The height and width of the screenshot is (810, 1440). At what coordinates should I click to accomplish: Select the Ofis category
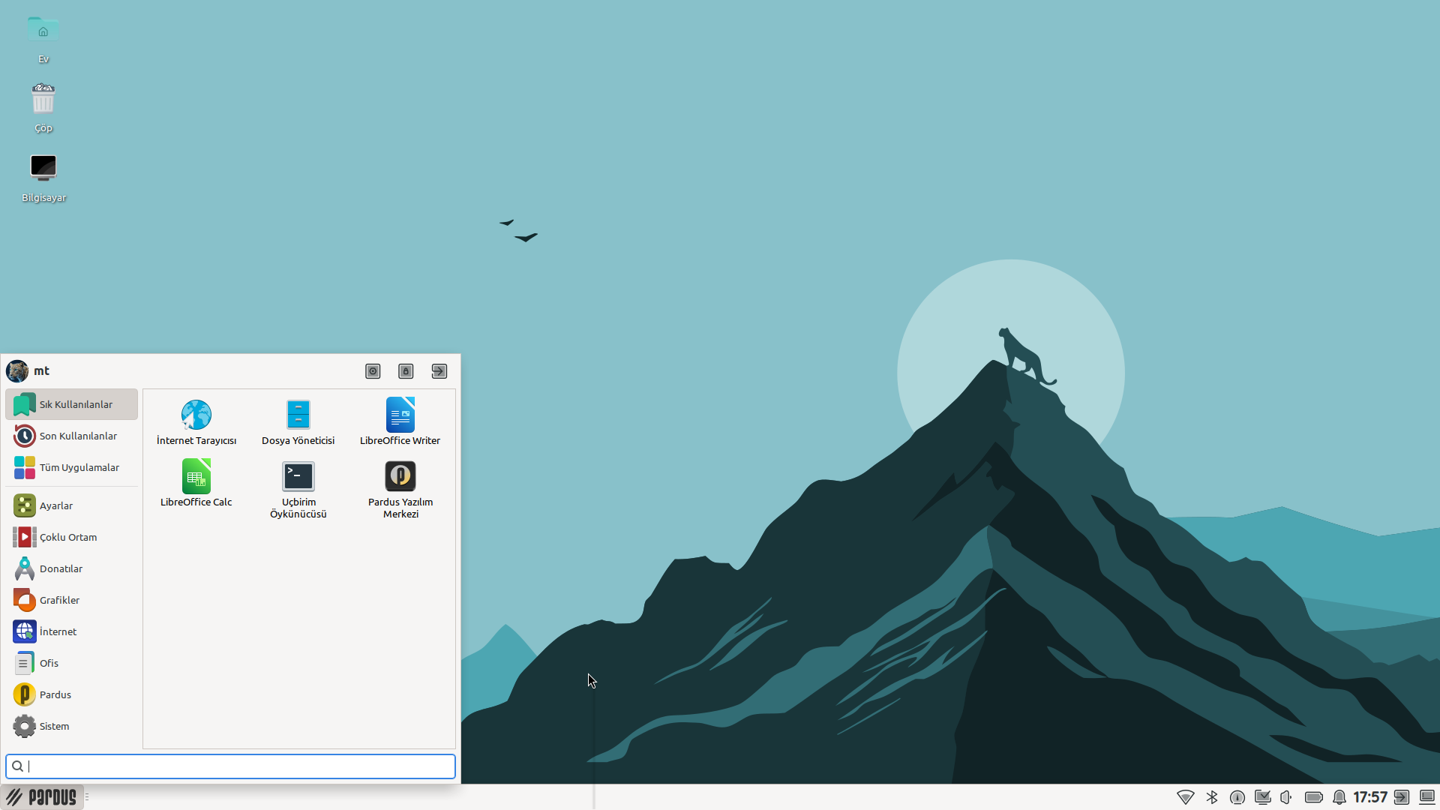click(x=71, y=663)
